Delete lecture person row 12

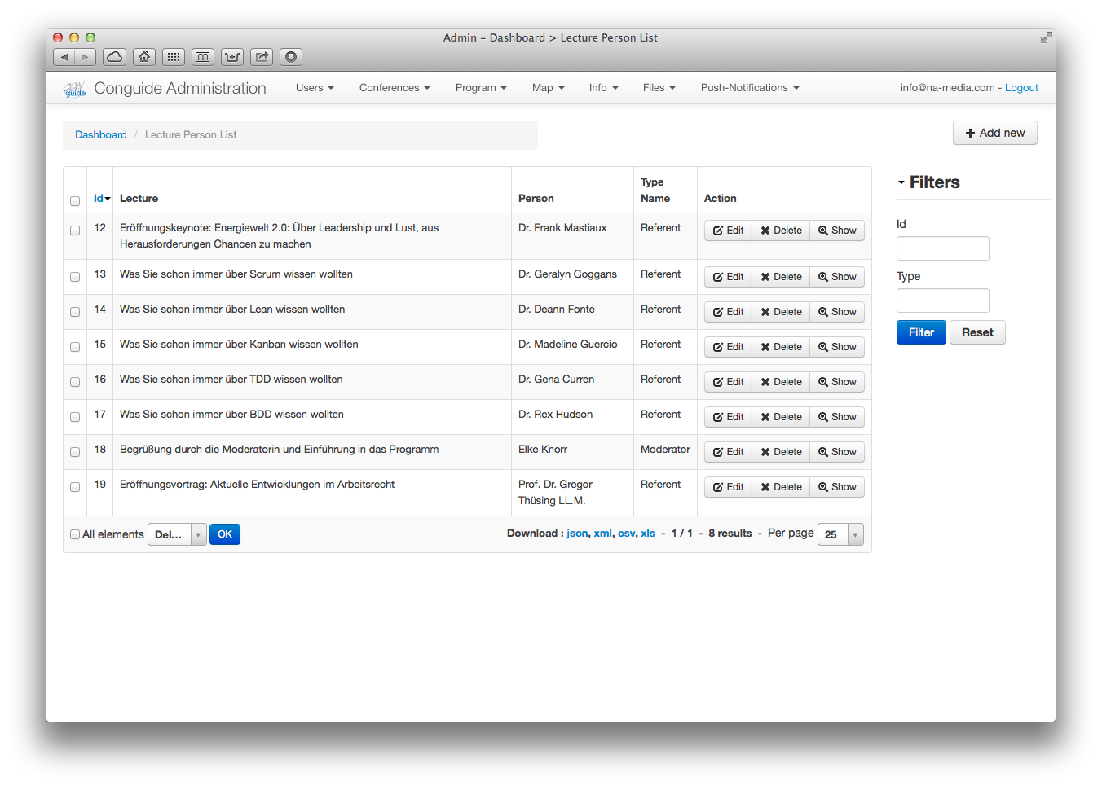(781, 231)
